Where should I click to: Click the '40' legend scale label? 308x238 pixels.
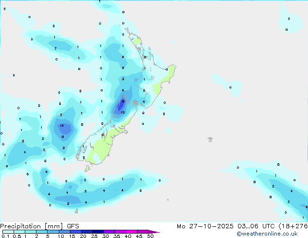pos(128,236)
